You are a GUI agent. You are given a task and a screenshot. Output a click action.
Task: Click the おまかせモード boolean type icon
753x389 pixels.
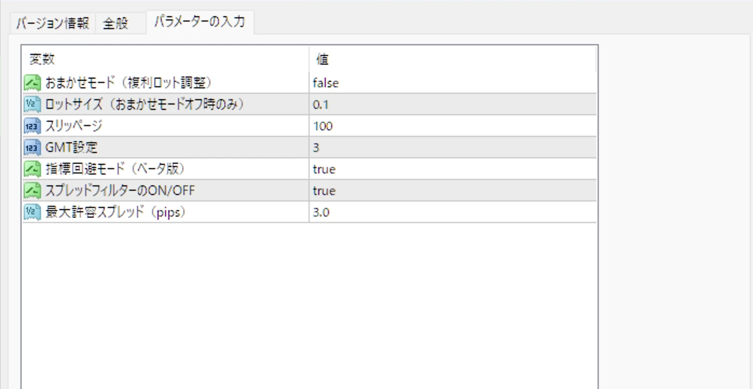pos(32,83)
